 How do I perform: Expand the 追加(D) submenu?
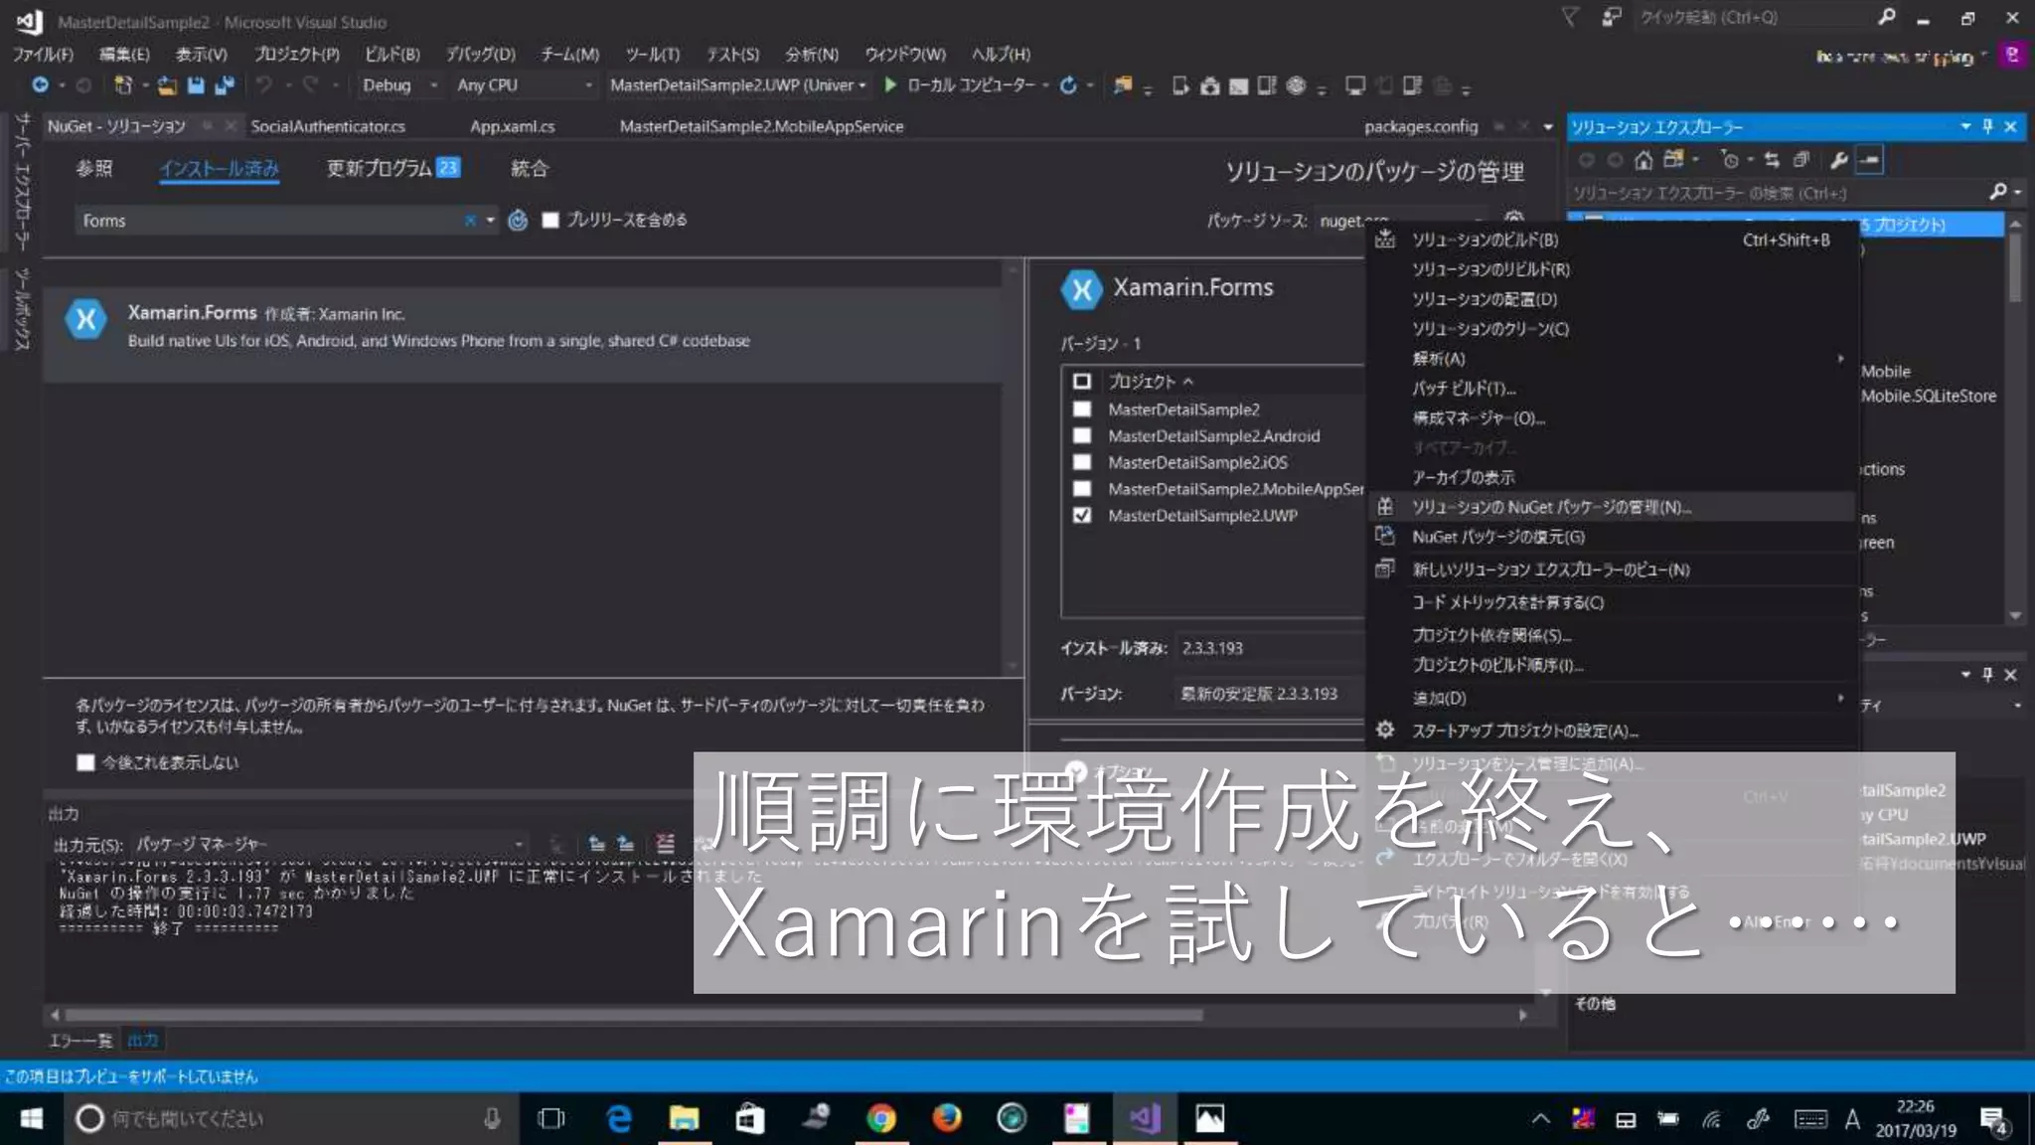[x=1612, y=698]
